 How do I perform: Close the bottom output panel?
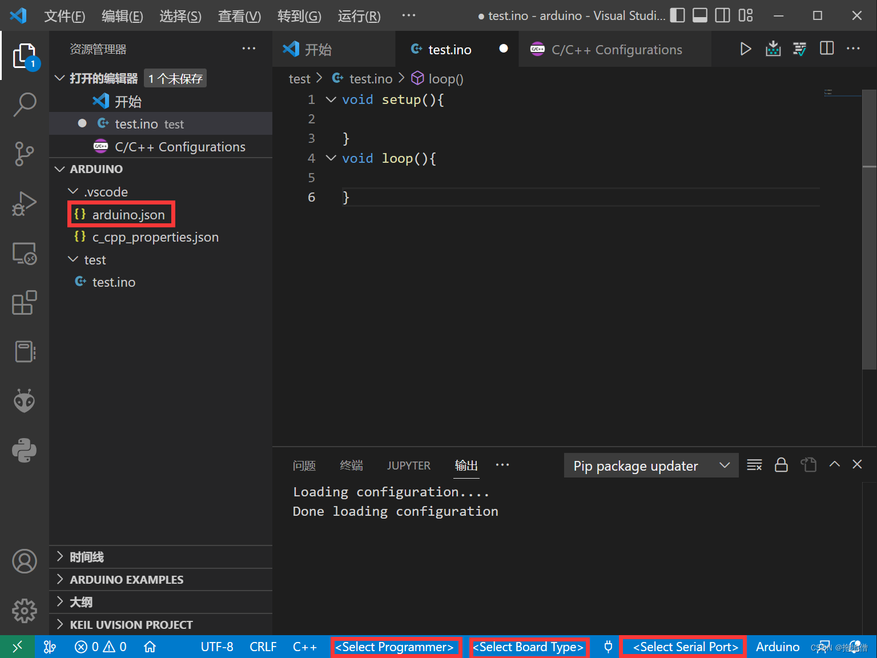pos(857,464)
